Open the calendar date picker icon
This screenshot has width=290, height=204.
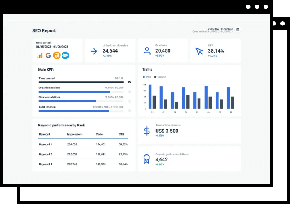[238, 30]
